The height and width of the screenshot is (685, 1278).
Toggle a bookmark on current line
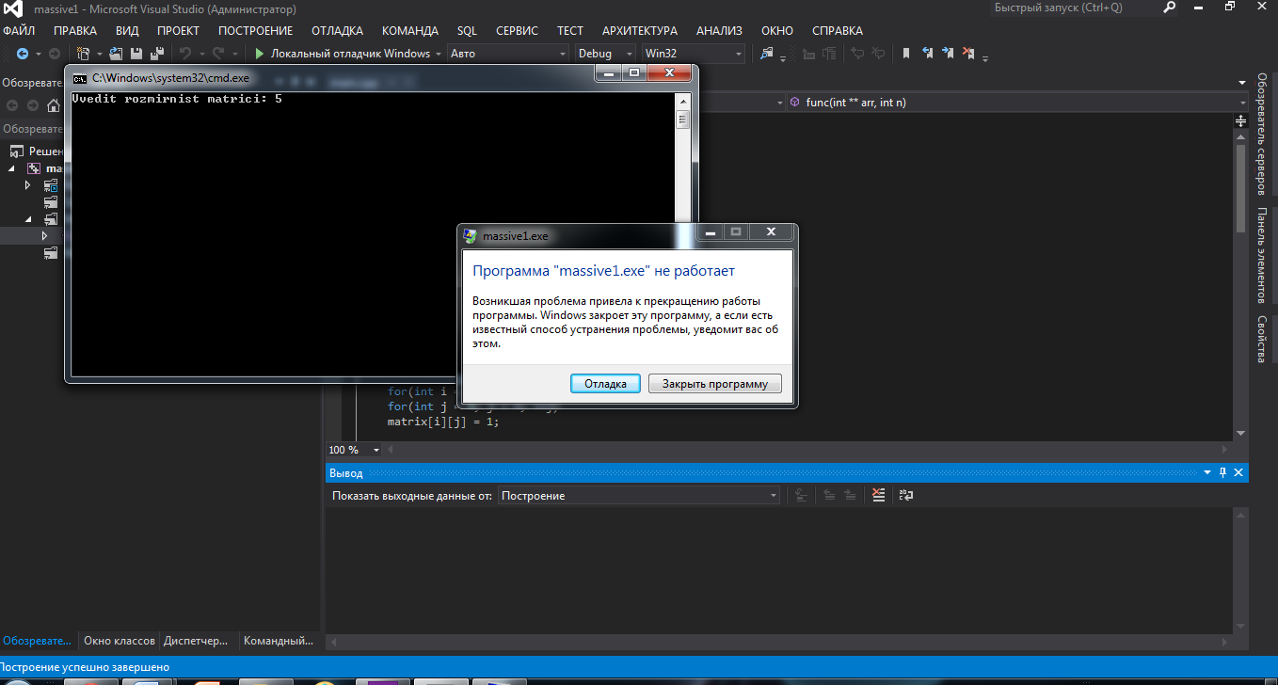tap(906, 54)
